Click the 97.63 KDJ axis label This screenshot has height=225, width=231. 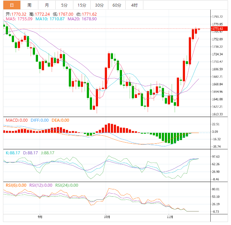[216, 157]
